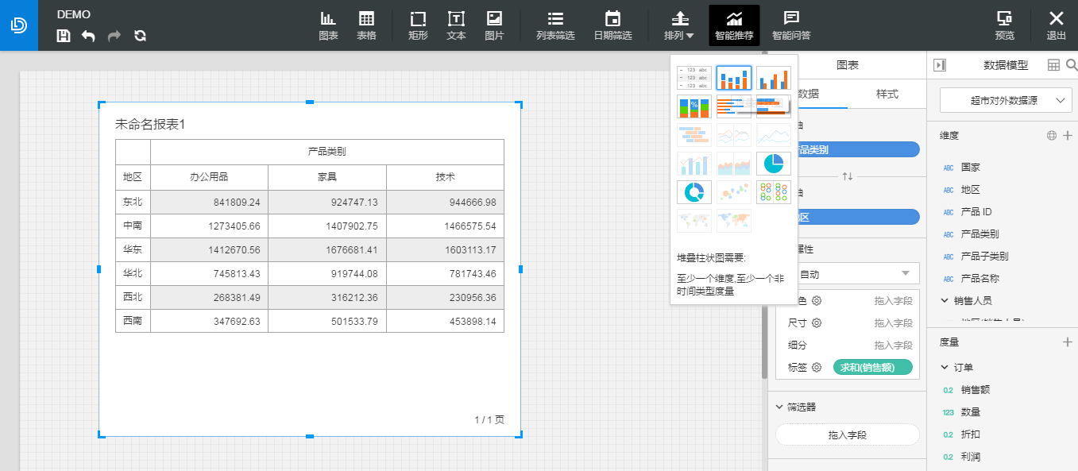Select the 100% stacked column chart

point(694,106)
